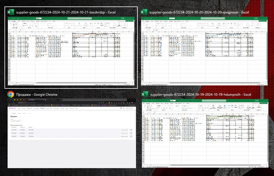Select title 'supplier-goods-672234-2024-10-21-2024-10-21-bxcdvrdsp - Excel'
The width and height of the screenshot is (274, 176).
click(x=66, y=12)
